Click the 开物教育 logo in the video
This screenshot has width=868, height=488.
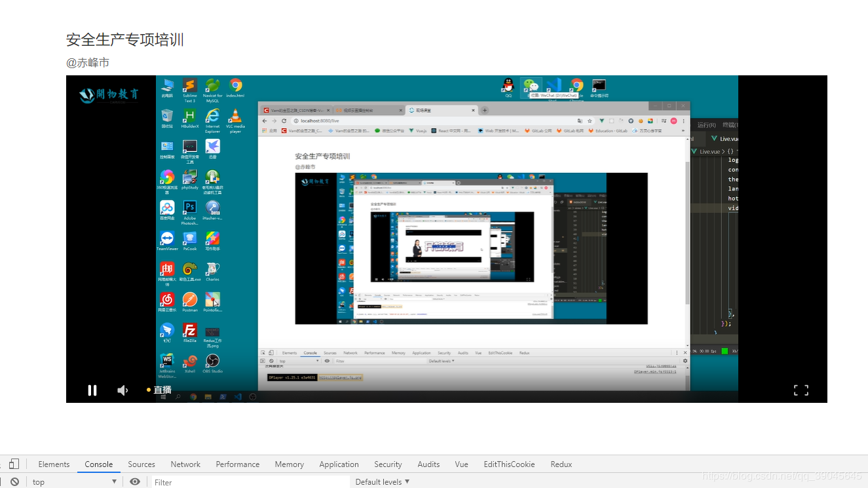[109, 95]
